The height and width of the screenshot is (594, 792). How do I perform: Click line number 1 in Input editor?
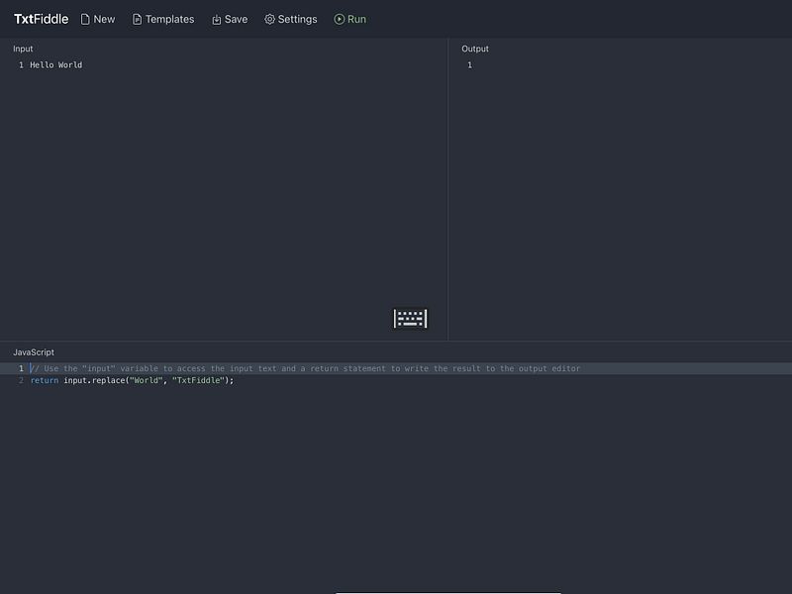21,65
